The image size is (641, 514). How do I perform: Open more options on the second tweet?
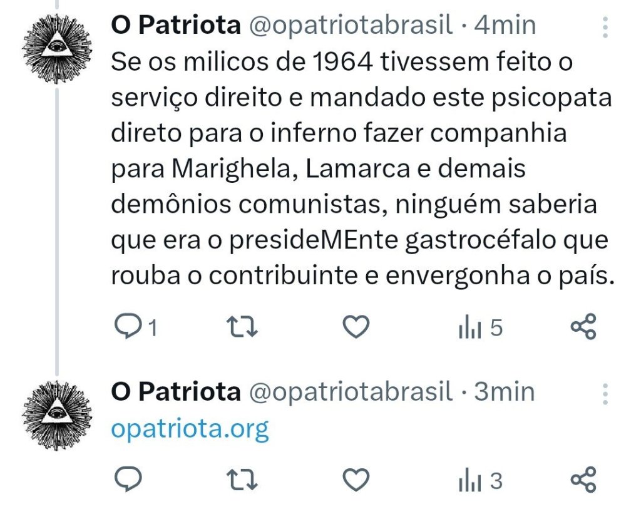pos(605,394)
